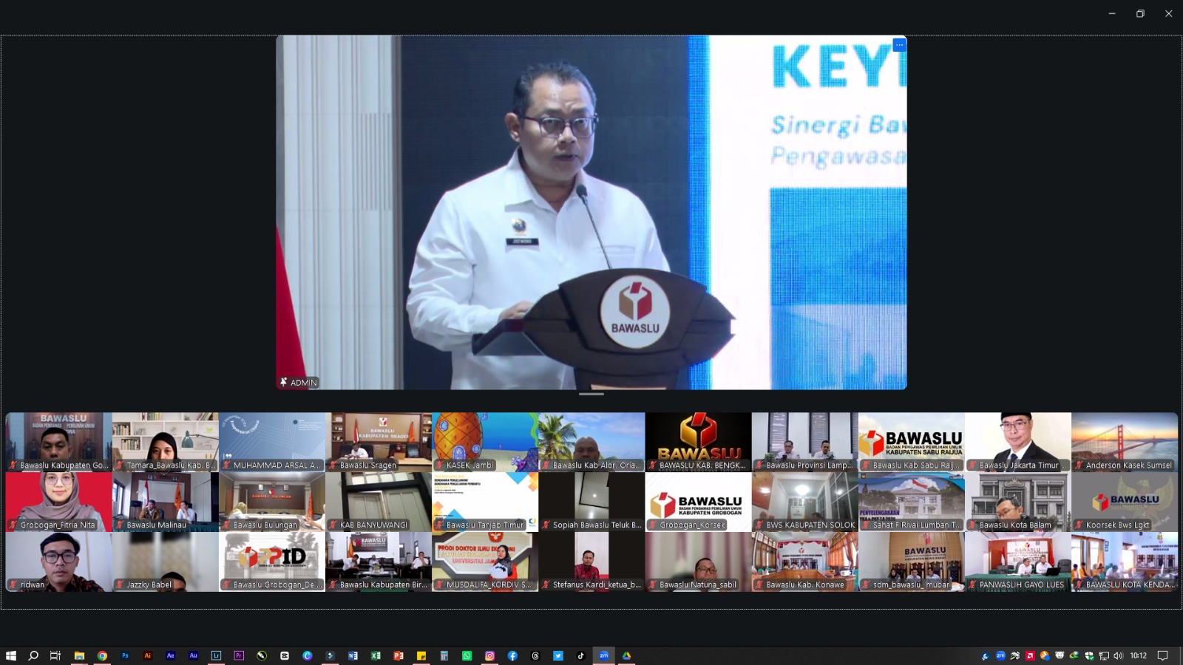Select the Bawaslu Malinau participant thumbnail
Image resolution: width=1183 pixels, height=665 pixels.
tap(166, 502)
